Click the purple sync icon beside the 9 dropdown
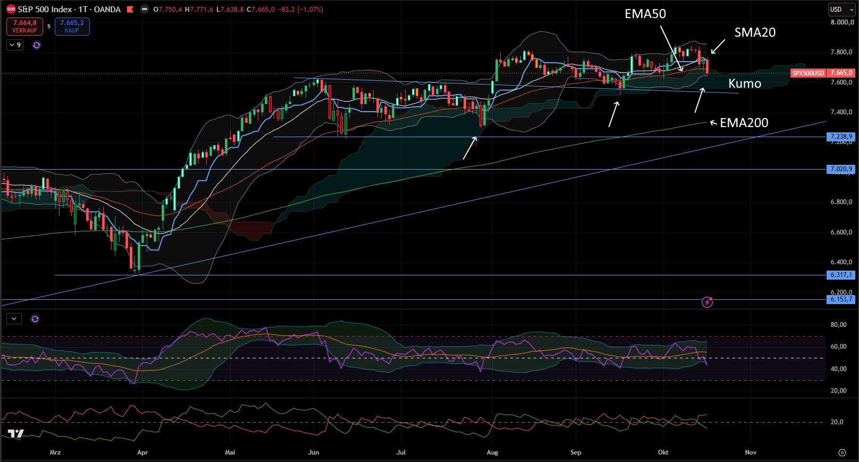Image resolution: width=859 pixels, height=462 pixels. pos(37,45)
